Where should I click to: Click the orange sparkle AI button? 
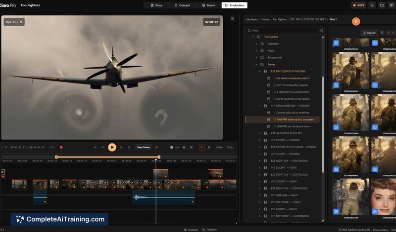[356, 21]
